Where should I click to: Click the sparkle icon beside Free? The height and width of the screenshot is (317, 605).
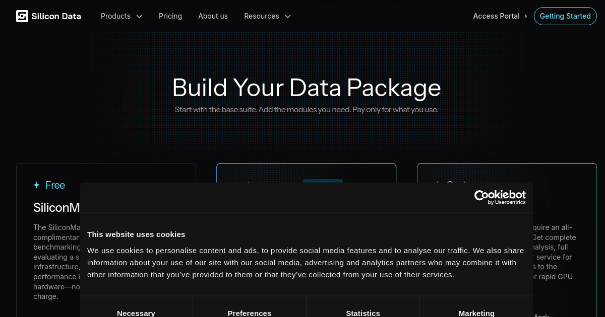click(36, 185)
